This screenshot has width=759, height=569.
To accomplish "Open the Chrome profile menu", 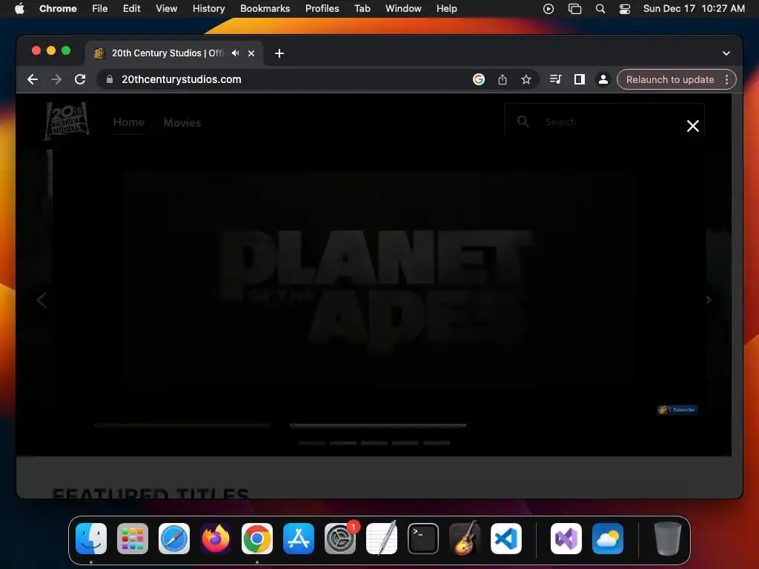I will [603, 79].
